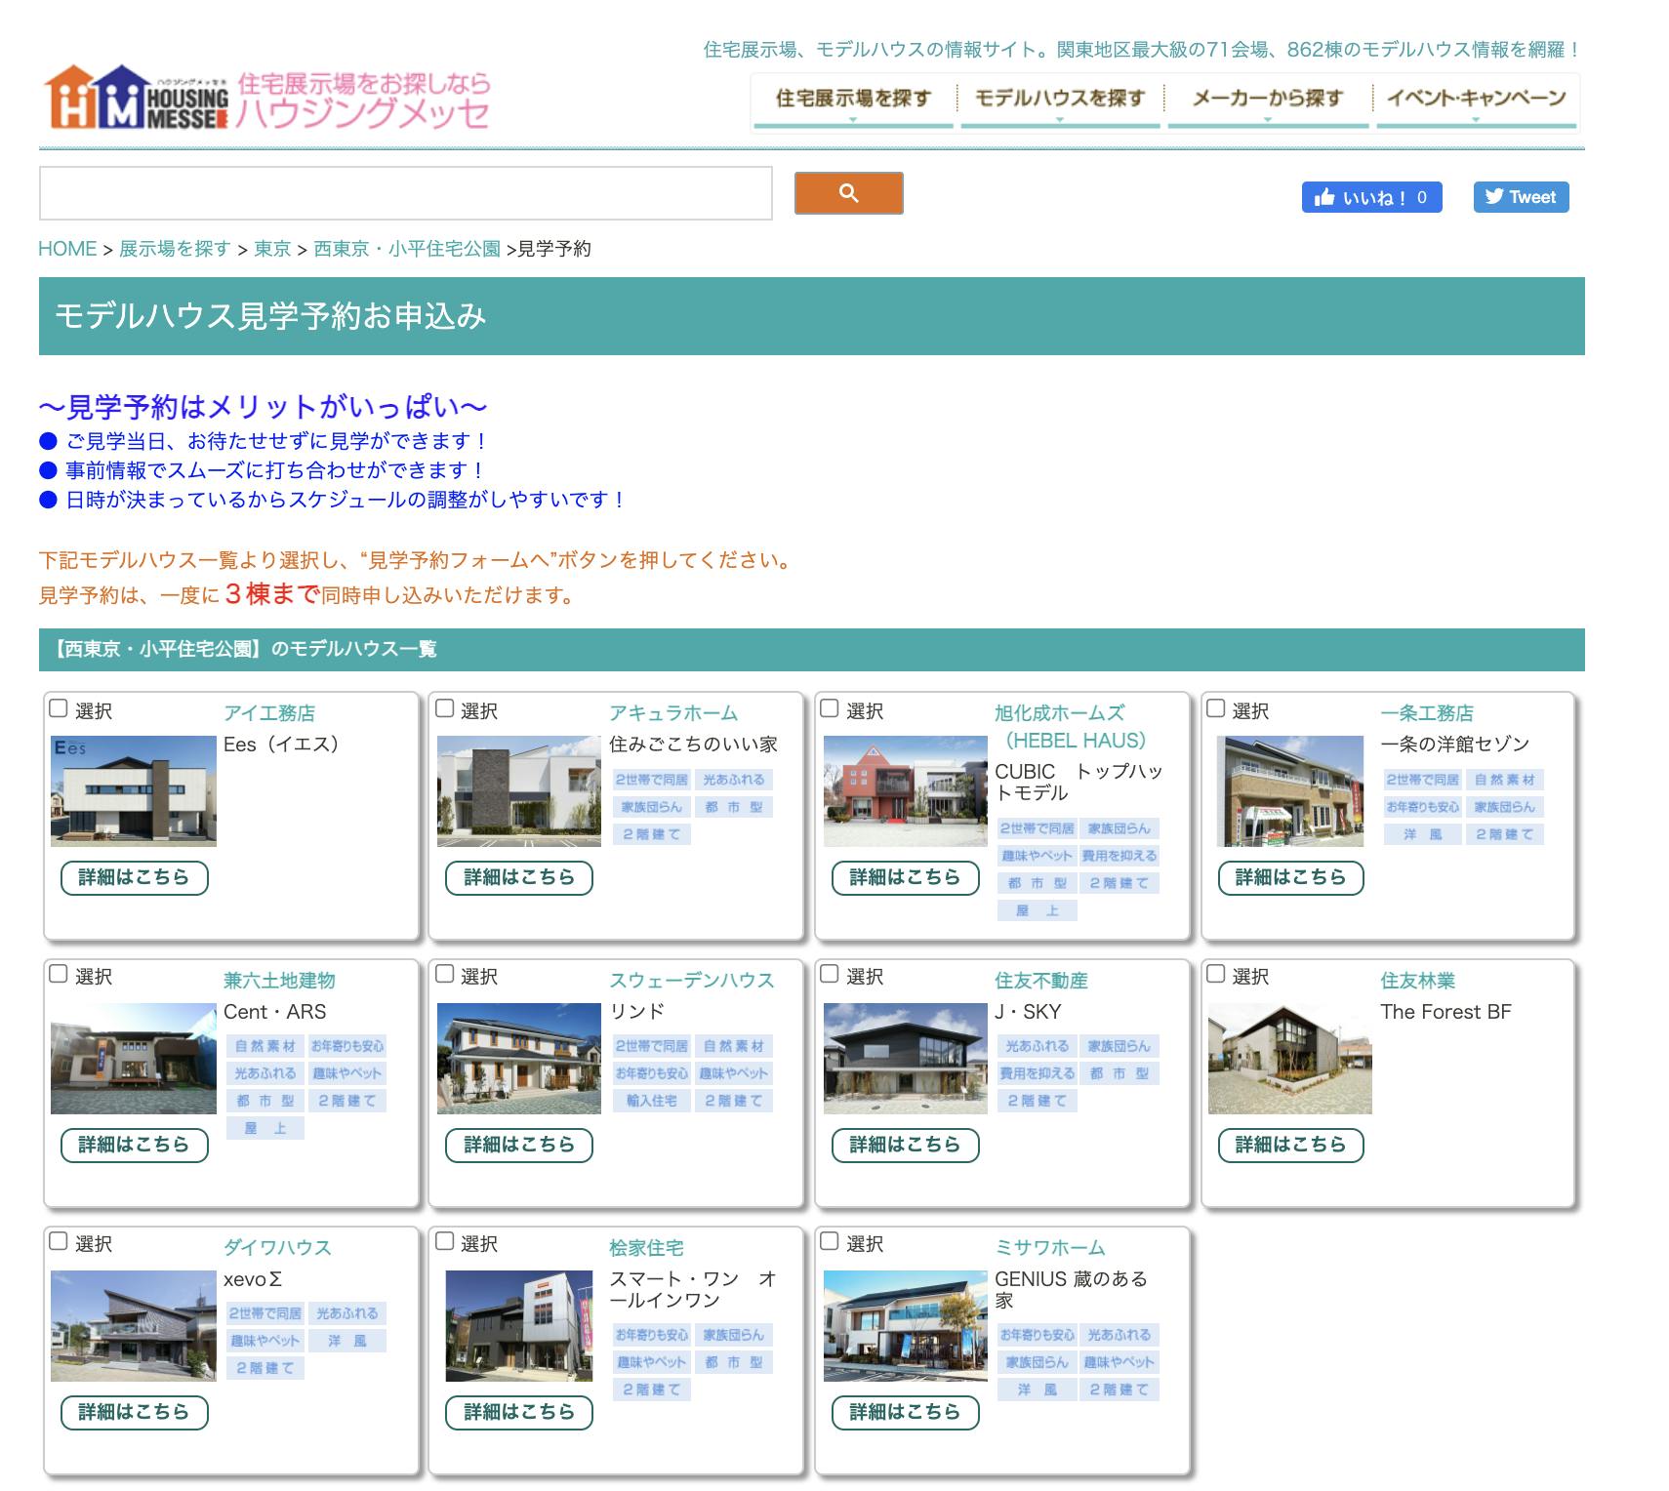Click 詳細はこちら for スウェーデンハウス
Screen dimensions: 1669x1491
(519, 1145)
